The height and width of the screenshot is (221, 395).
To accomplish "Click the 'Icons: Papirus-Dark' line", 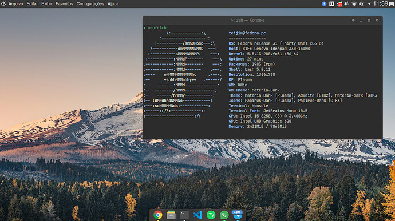I will point(286,101).
